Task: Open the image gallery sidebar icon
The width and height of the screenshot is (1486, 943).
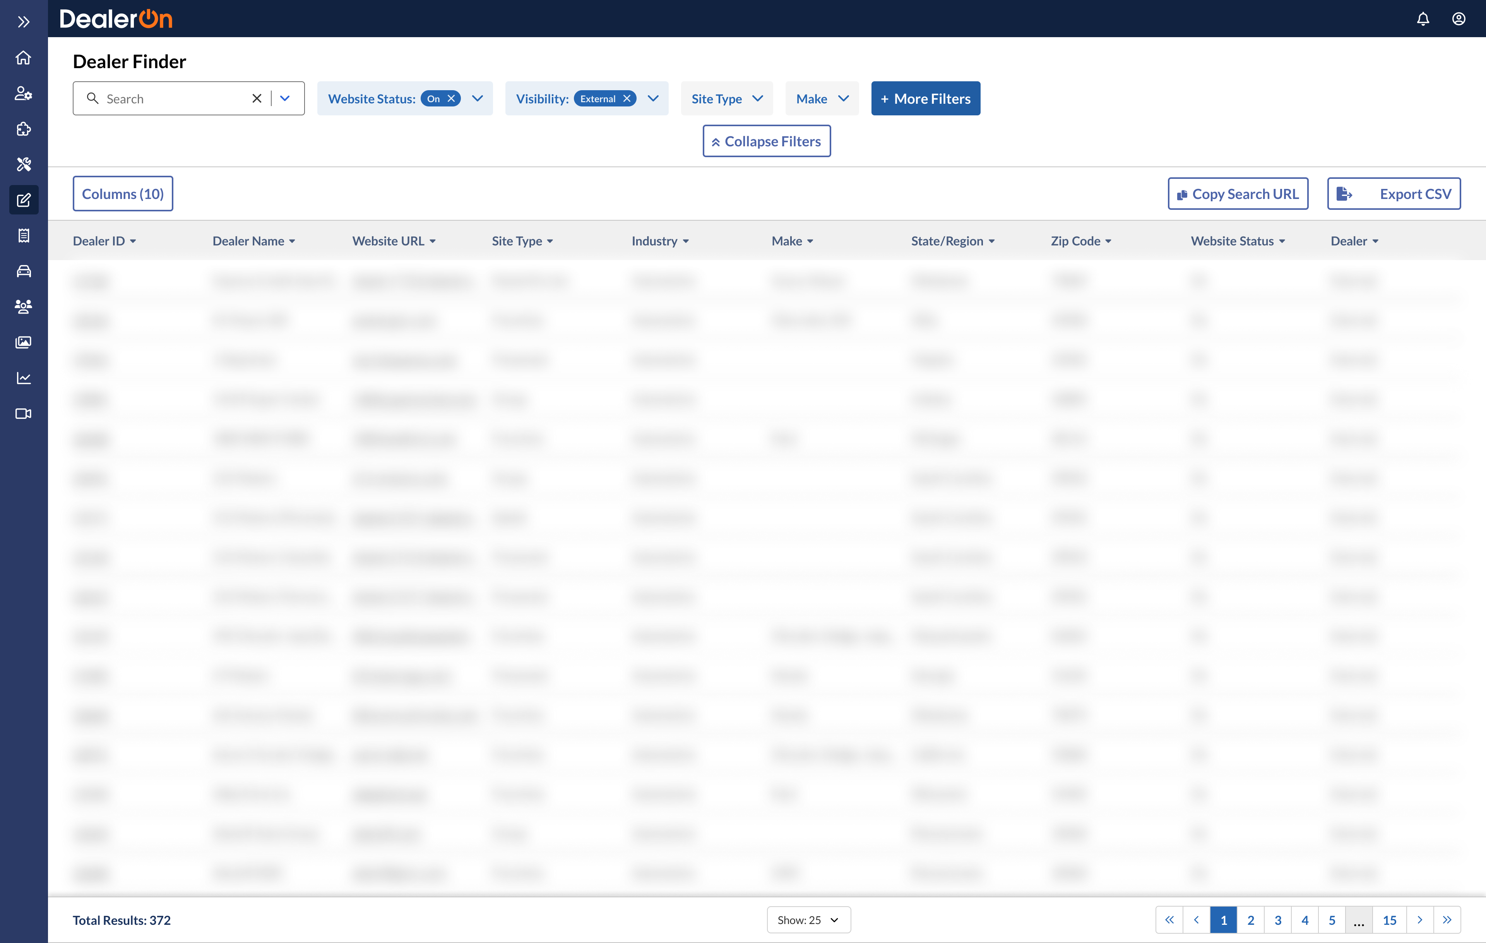Action: [24, 342]
